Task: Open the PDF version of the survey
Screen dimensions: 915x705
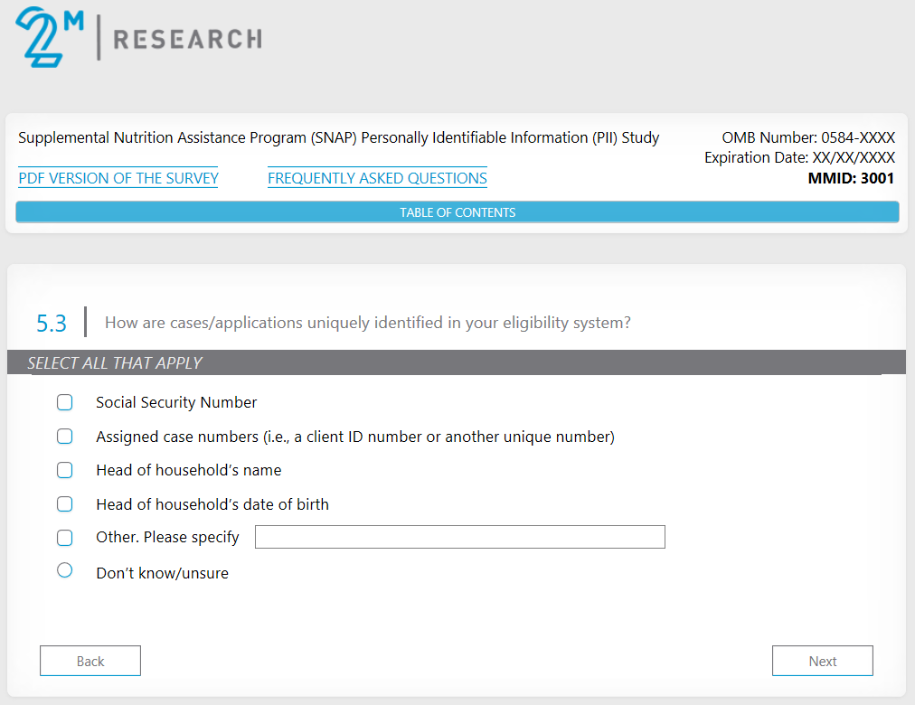Action: point(118,178)
